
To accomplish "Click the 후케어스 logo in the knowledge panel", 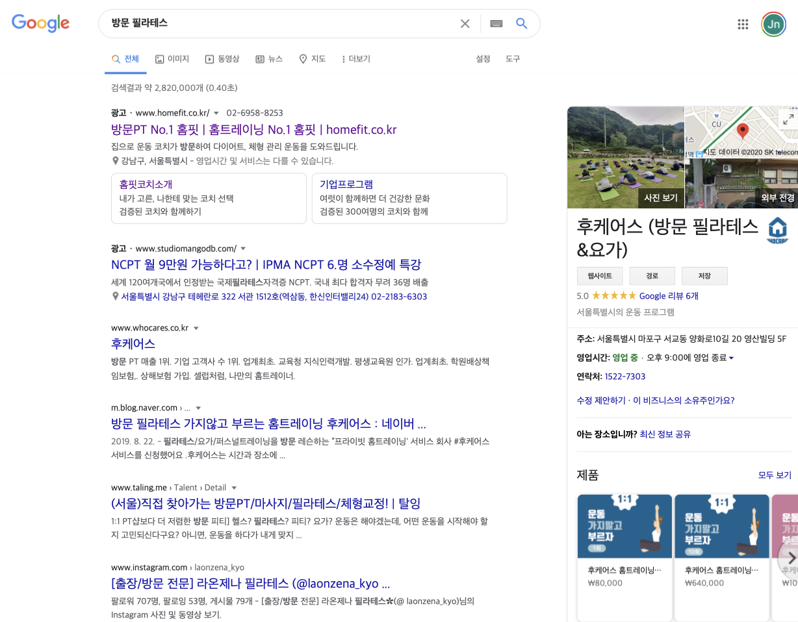I will coord(778,230).
